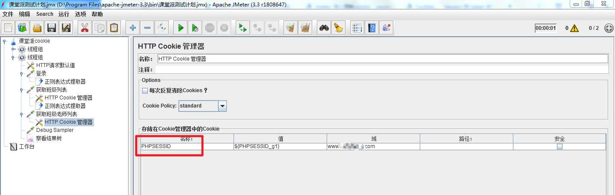The height and width of the screenshot is (195, 615).
Task: Click the PHPSESSID name cell
Action: pyautogui.click(x=187, y=146)
